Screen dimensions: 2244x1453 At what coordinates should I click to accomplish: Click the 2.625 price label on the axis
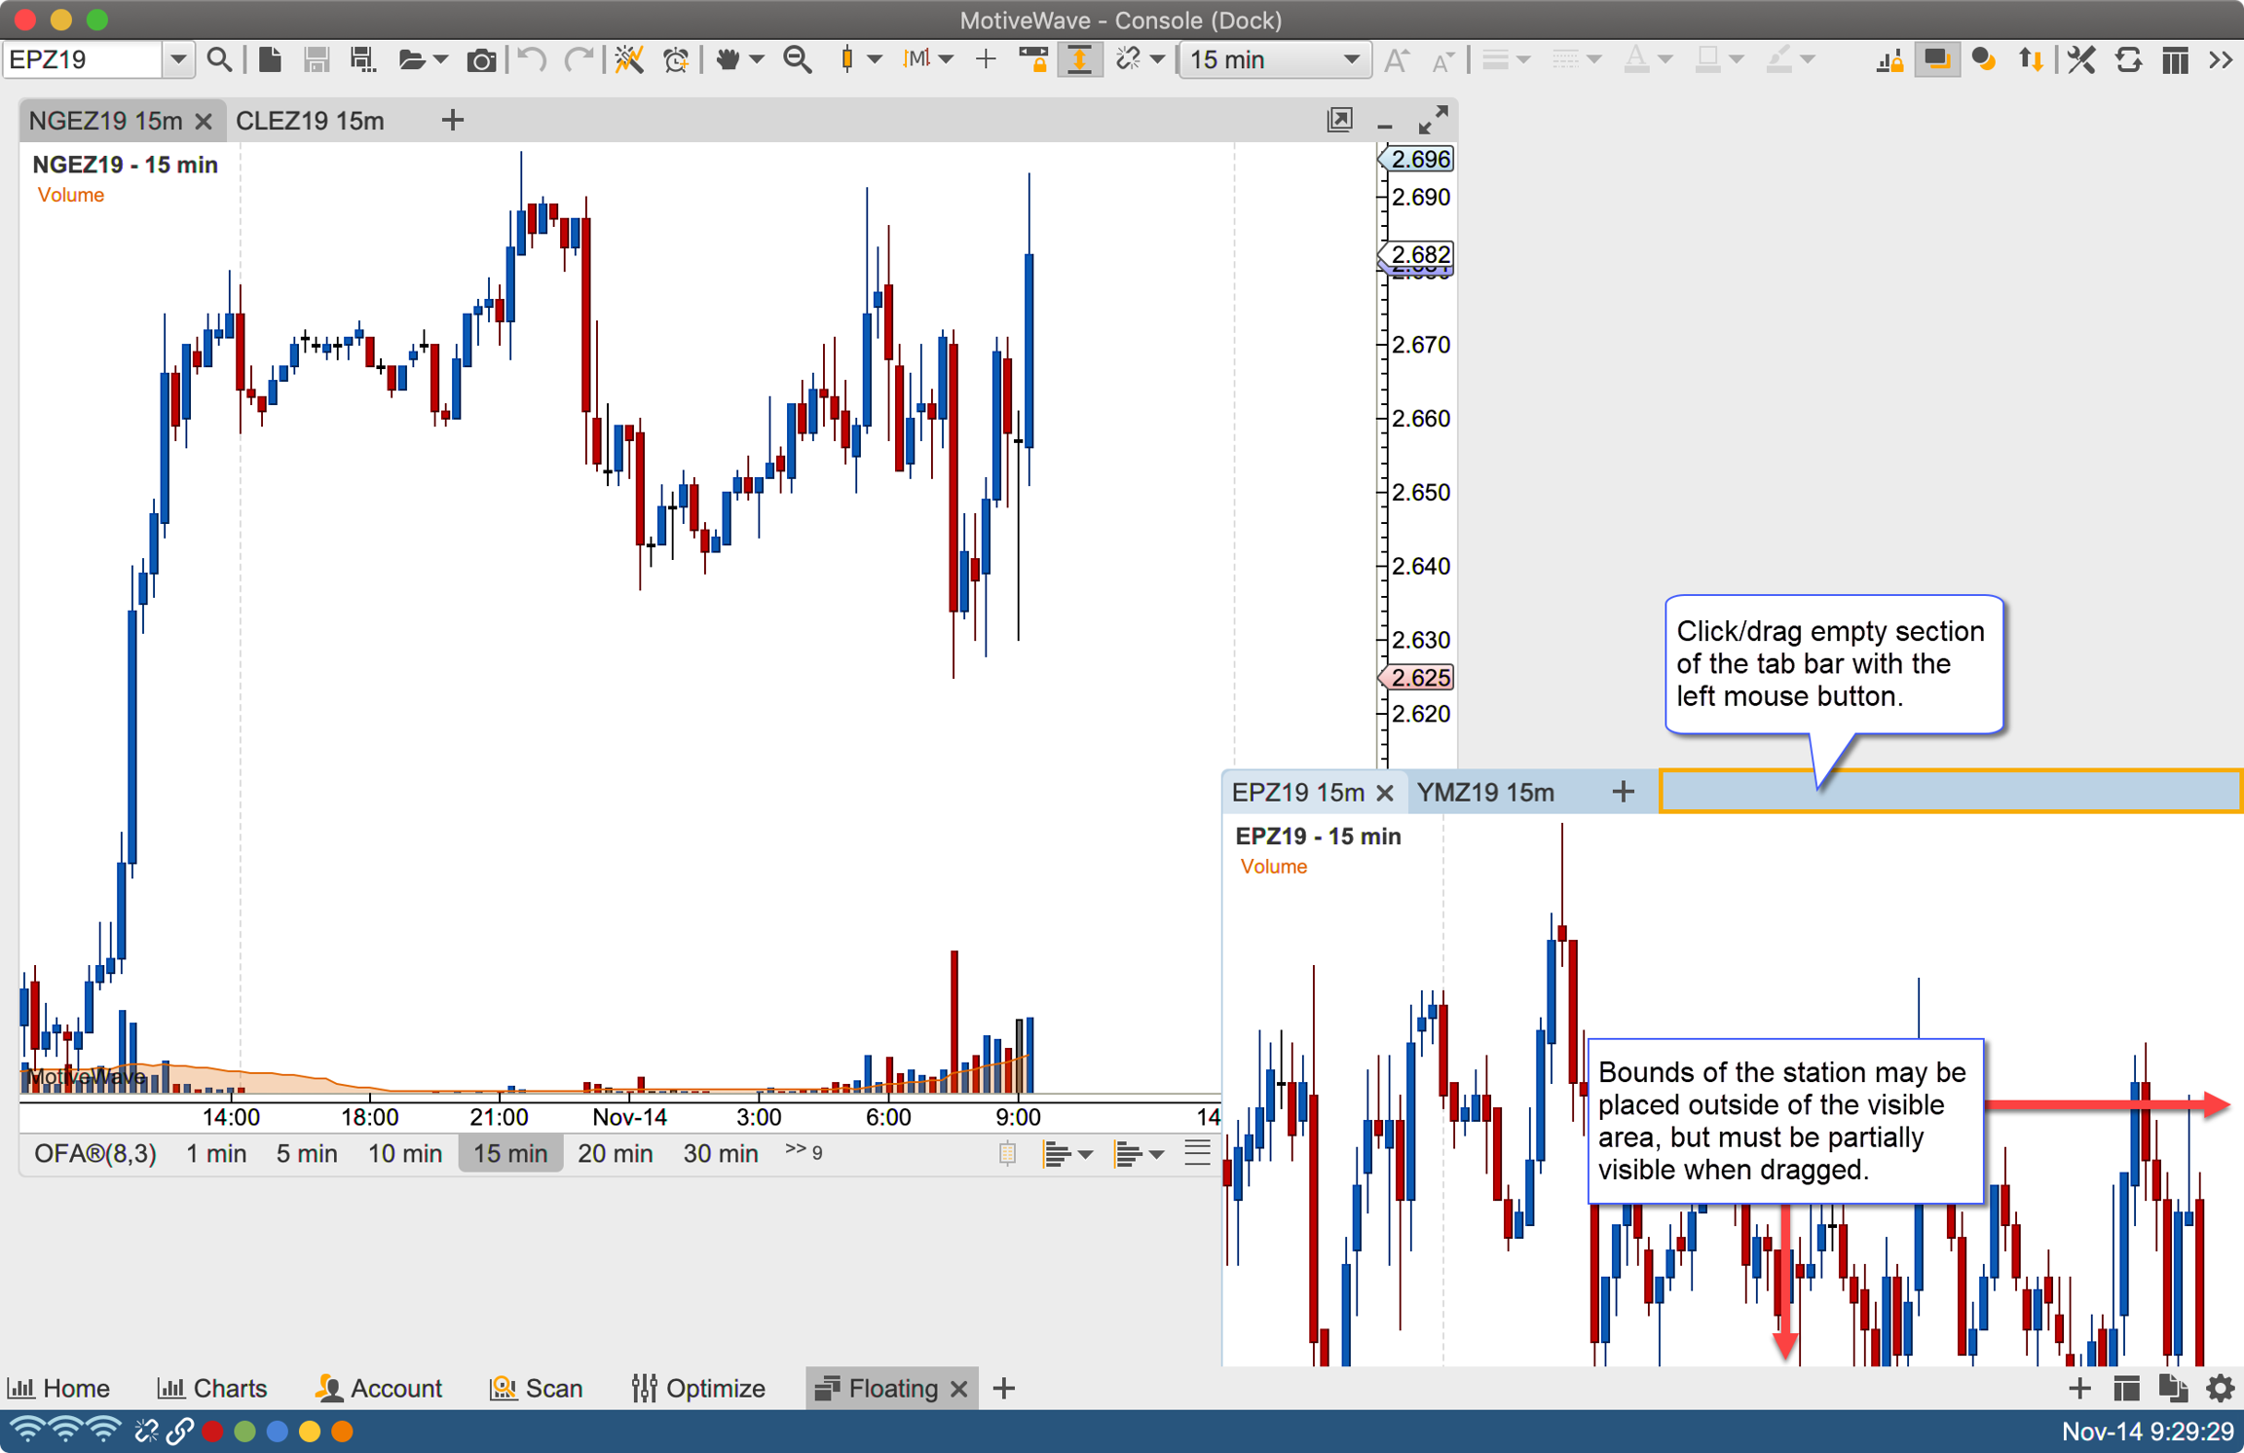click(x=1419, y=678)
